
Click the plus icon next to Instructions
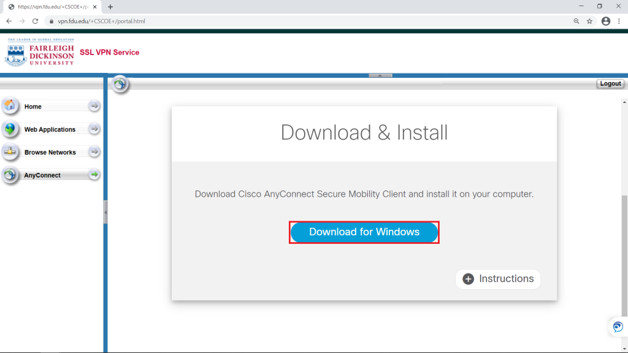click(468, 279)
